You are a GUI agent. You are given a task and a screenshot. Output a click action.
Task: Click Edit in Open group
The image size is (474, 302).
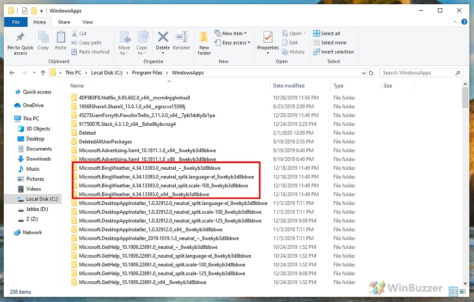pyautogui.click(x=290, y=43)
